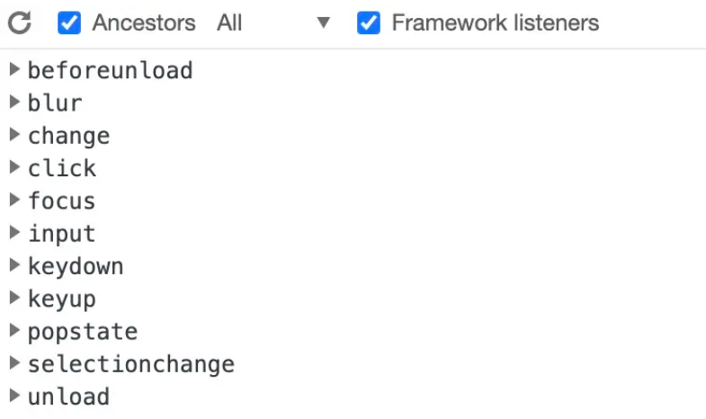Expand the beforeunload event listeners

14,69
